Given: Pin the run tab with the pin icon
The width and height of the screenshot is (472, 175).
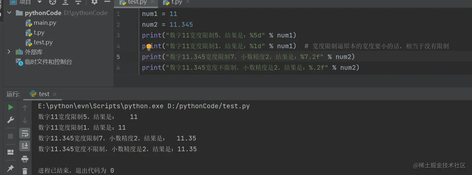Looking at the screenshot, I should (x=10, y=168).
